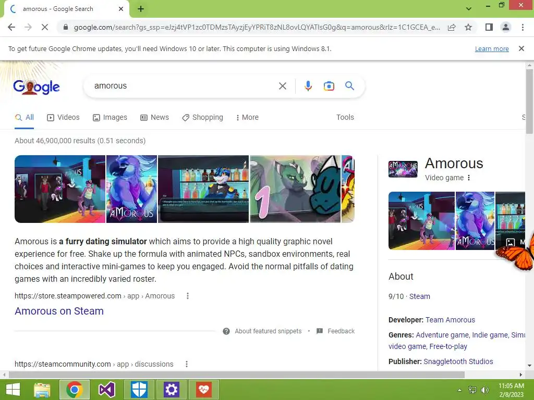
Task: Open the blue bird Amorous cover thumbnail
Action: click(x=132, y=189)
